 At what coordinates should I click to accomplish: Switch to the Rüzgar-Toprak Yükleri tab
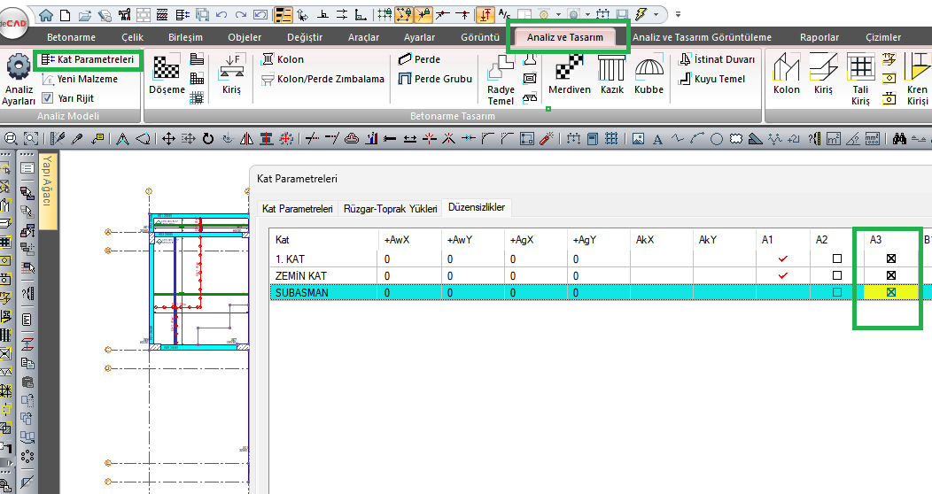coord(391,209)
